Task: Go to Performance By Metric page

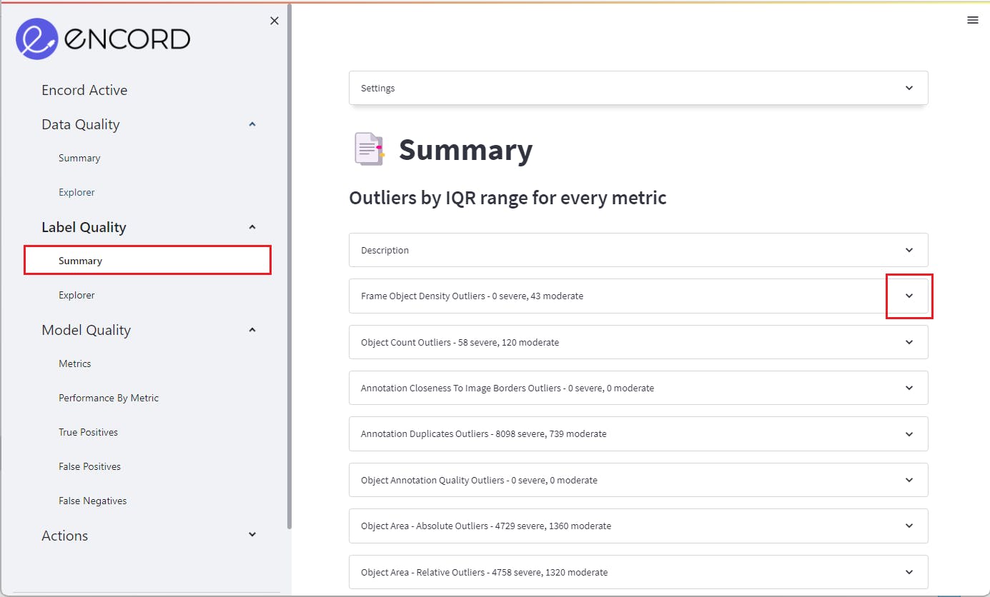Action: pos(109,398)
